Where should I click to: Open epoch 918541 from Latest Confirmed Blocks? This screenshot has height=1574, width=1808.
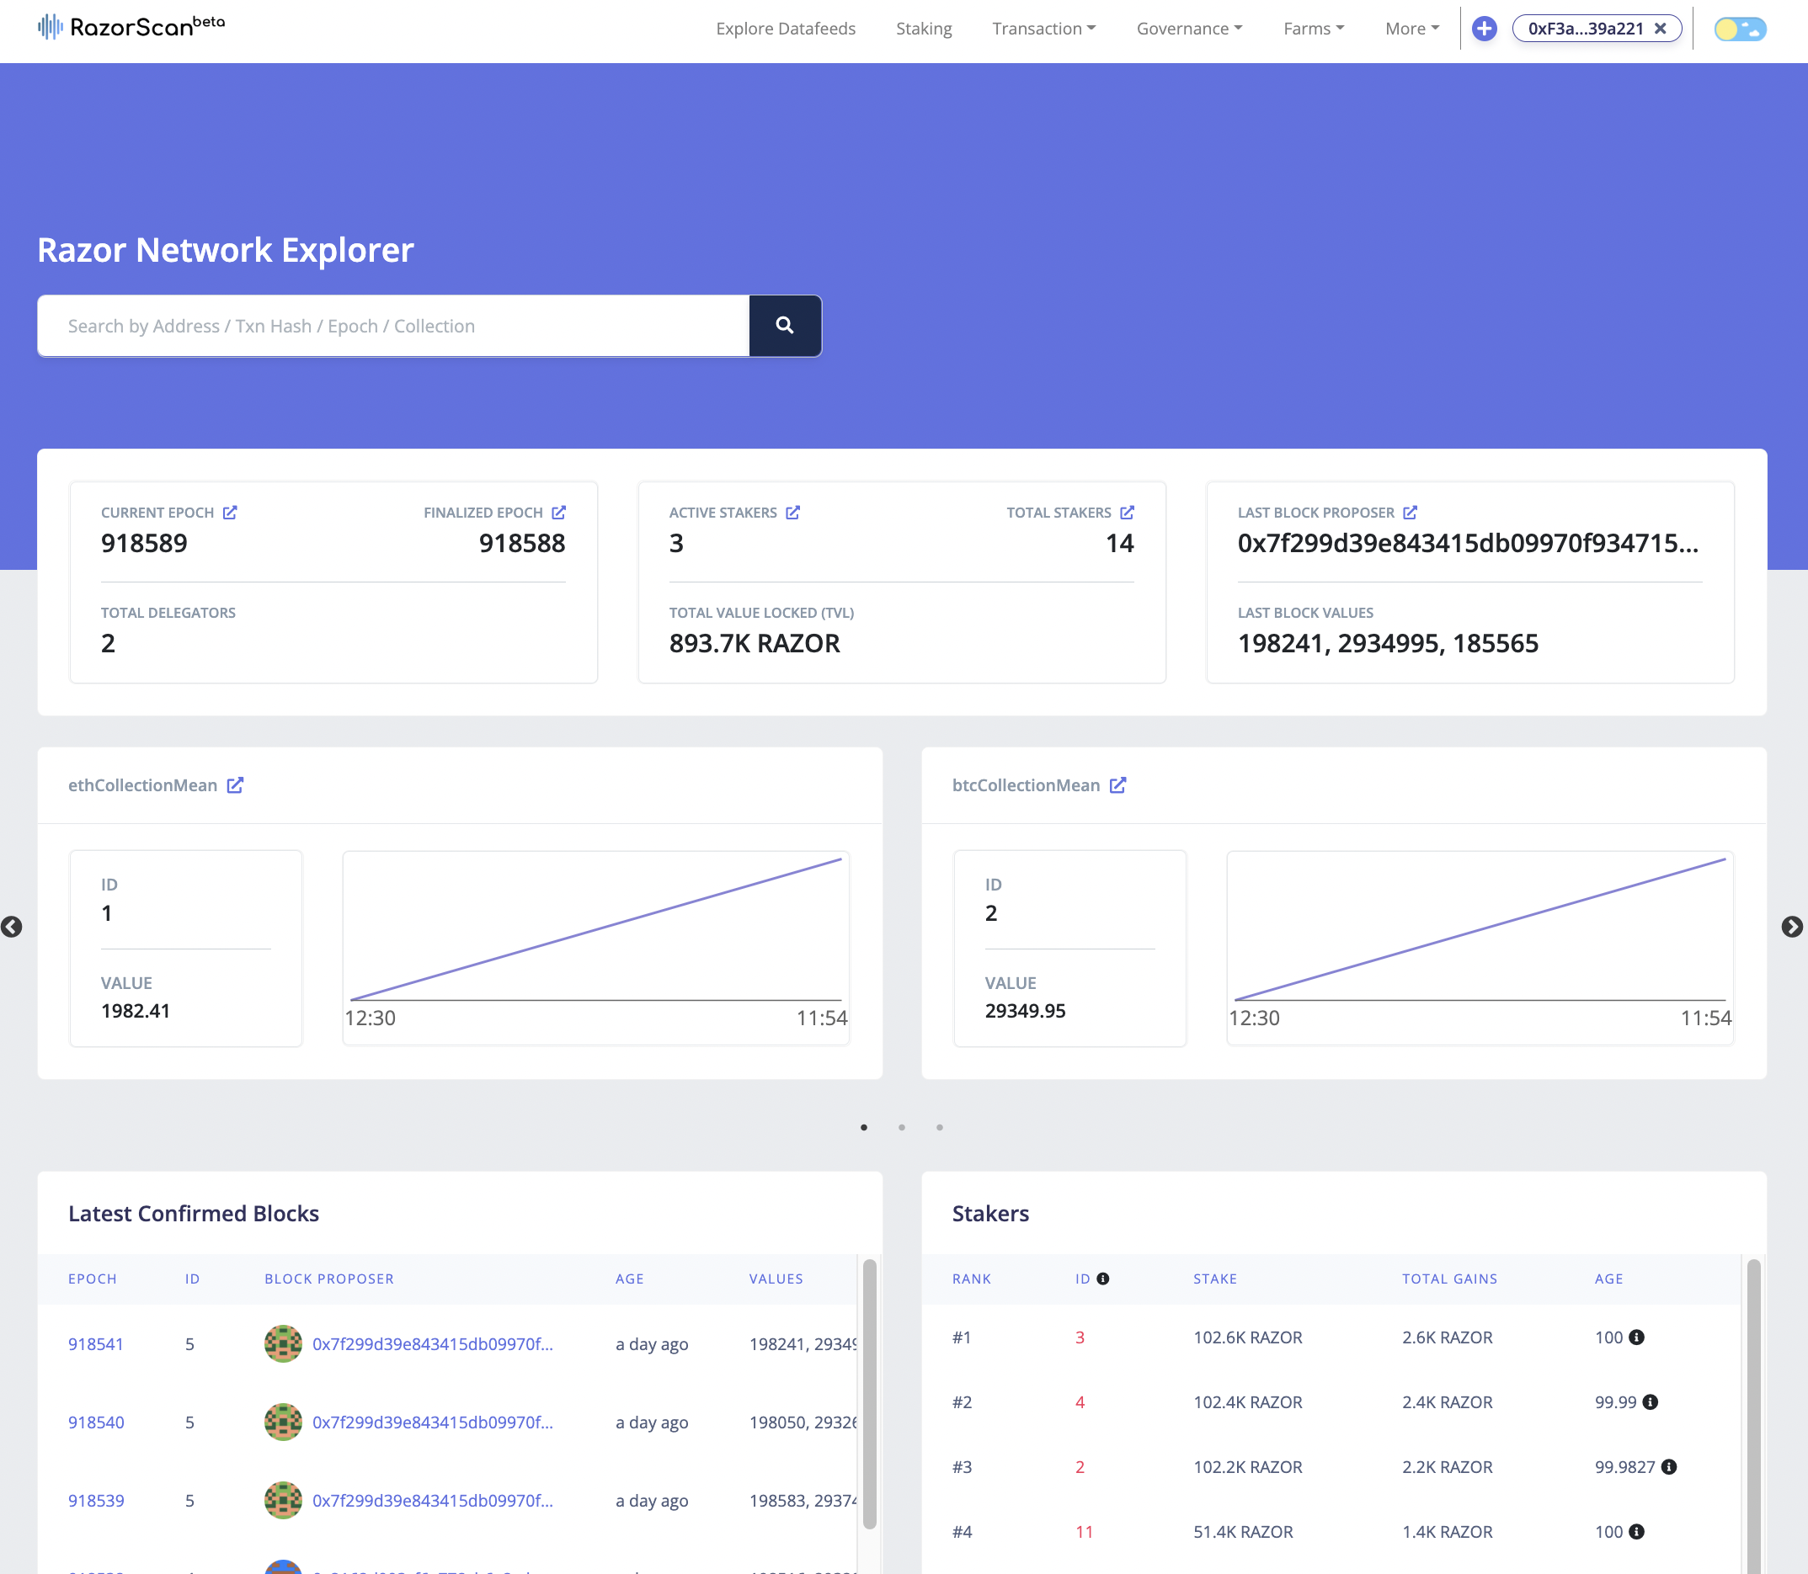point(95,1343)
